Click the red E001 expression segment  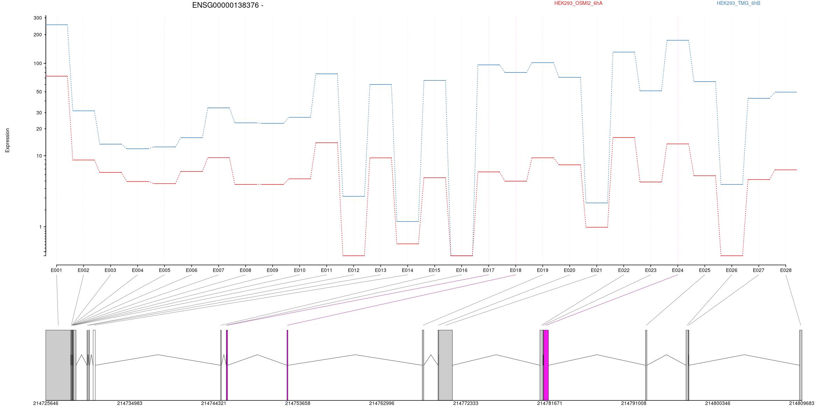(x=57, y=76)
